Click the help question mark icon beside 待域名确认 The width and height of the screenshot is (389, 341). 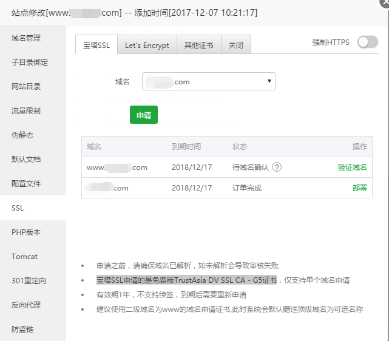pos(277,167)
